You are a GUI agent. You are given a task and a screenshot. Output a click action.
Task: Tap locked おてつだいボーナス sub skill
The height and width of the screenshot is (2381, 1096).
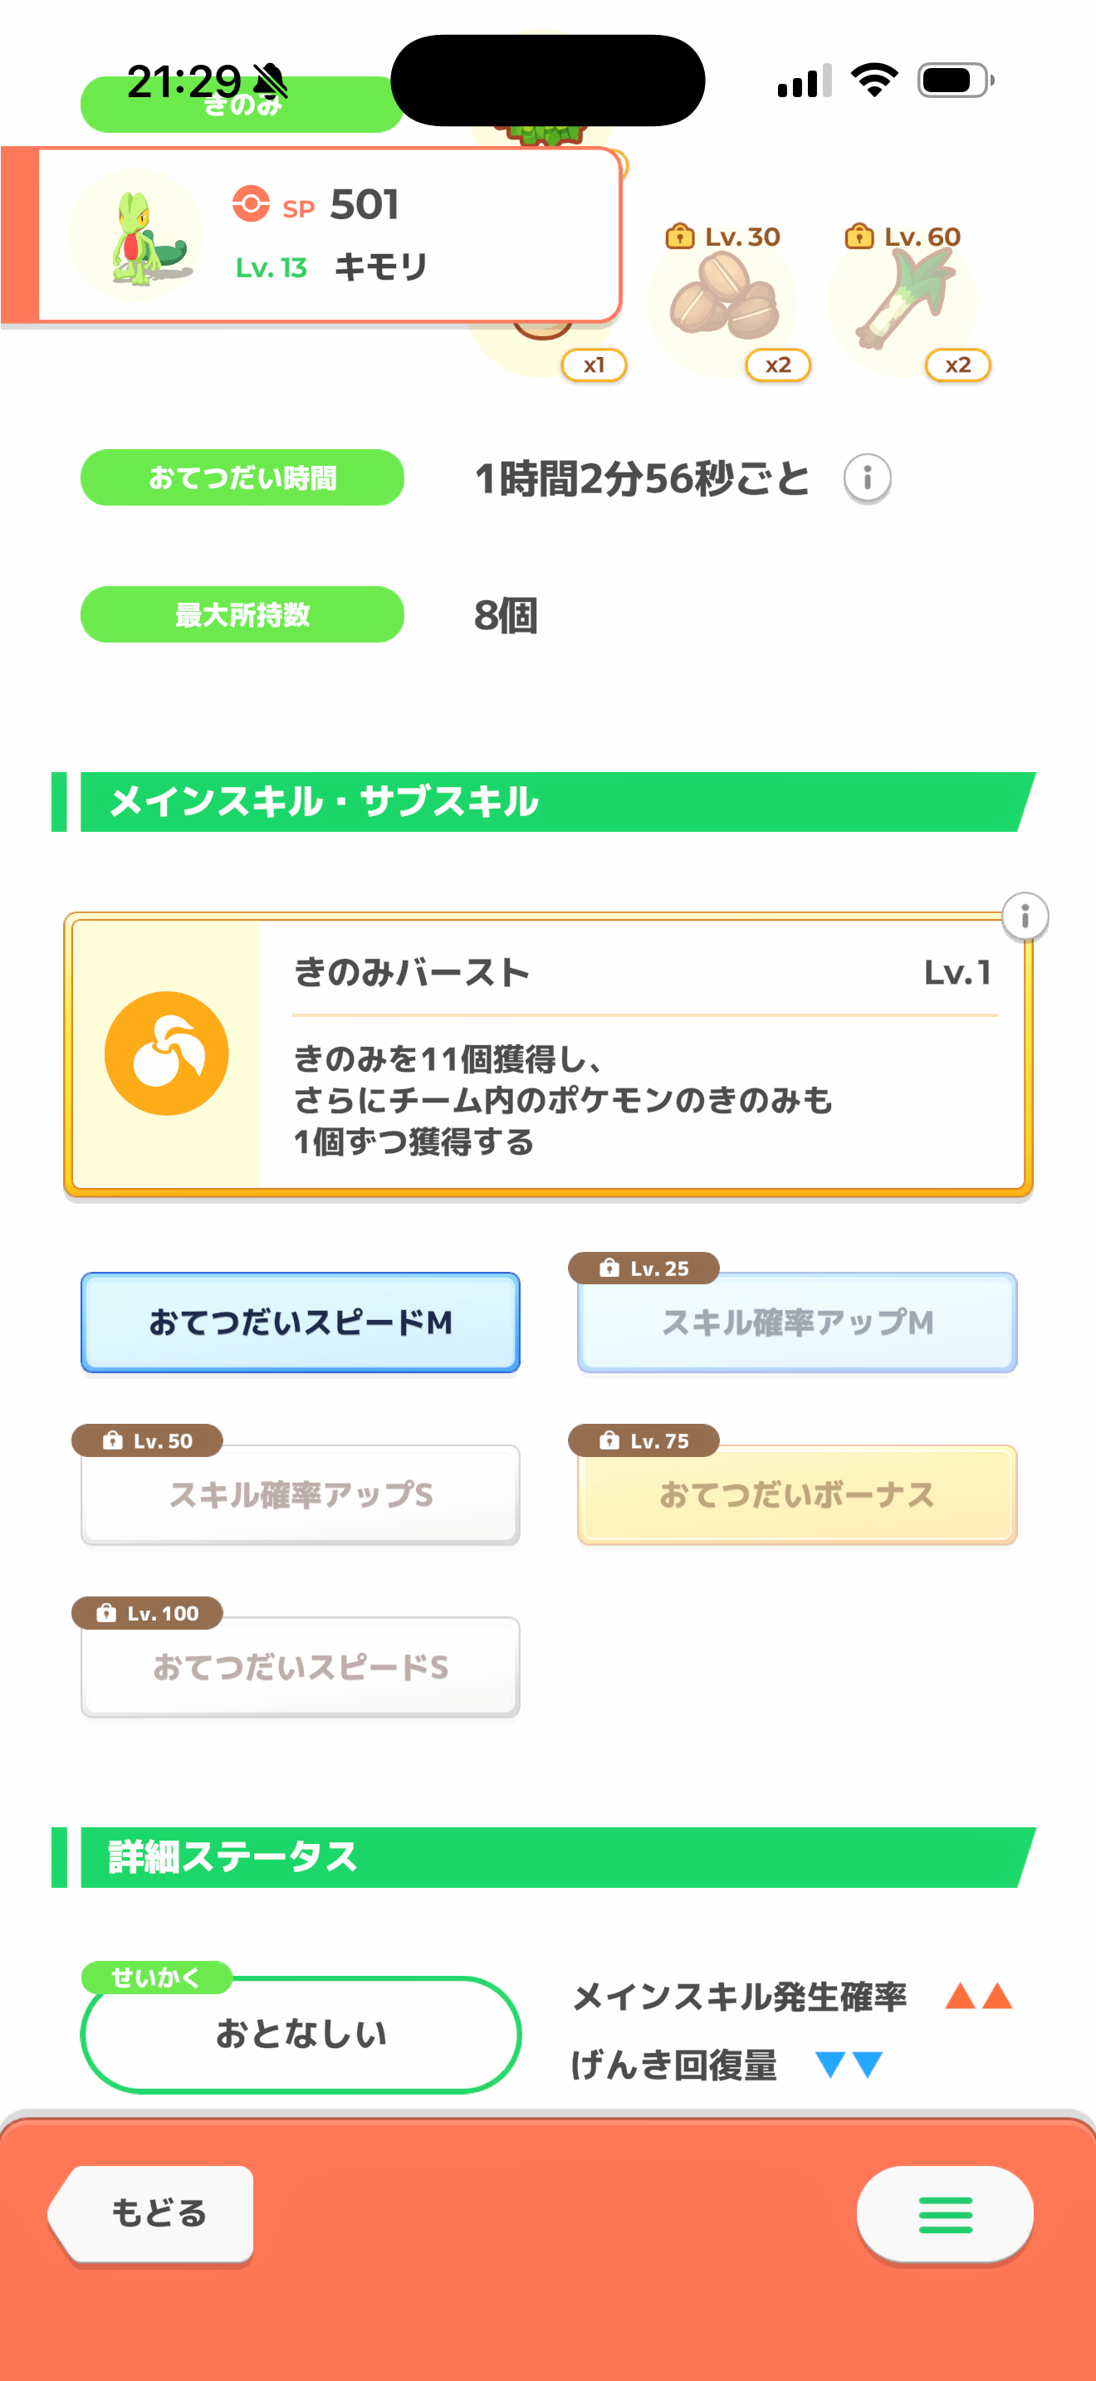(x=796, y=1494)
